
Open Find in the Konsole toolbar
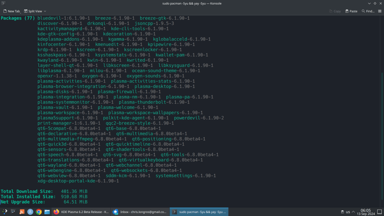pyautogui.click(x=369, y=11)
